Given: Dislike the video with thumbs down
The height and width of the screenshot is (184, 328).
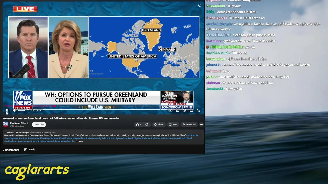Looking at the screenshot, I should coord(147,124).
